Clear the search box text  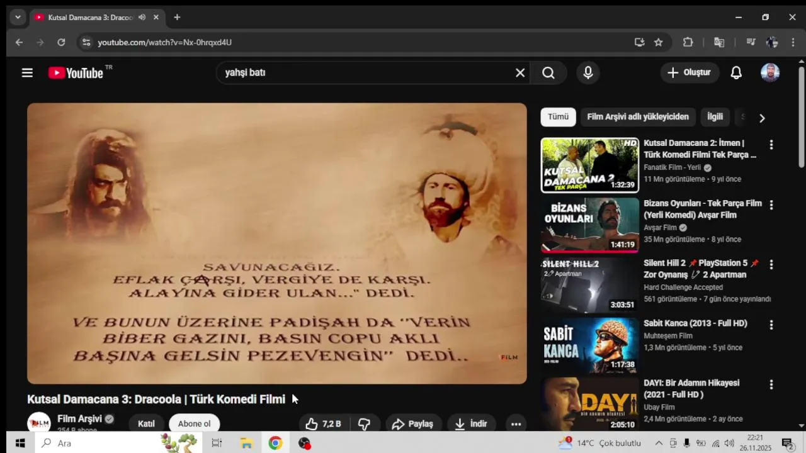520,73
